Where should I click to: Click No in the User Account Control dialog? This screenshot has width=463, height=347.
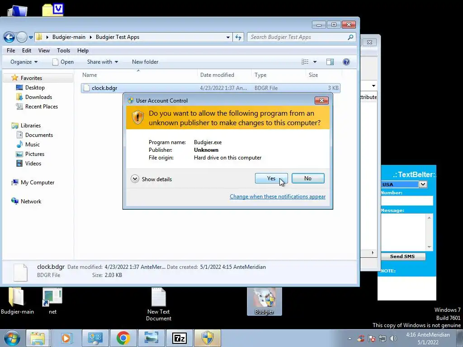[x=307, y=178]
